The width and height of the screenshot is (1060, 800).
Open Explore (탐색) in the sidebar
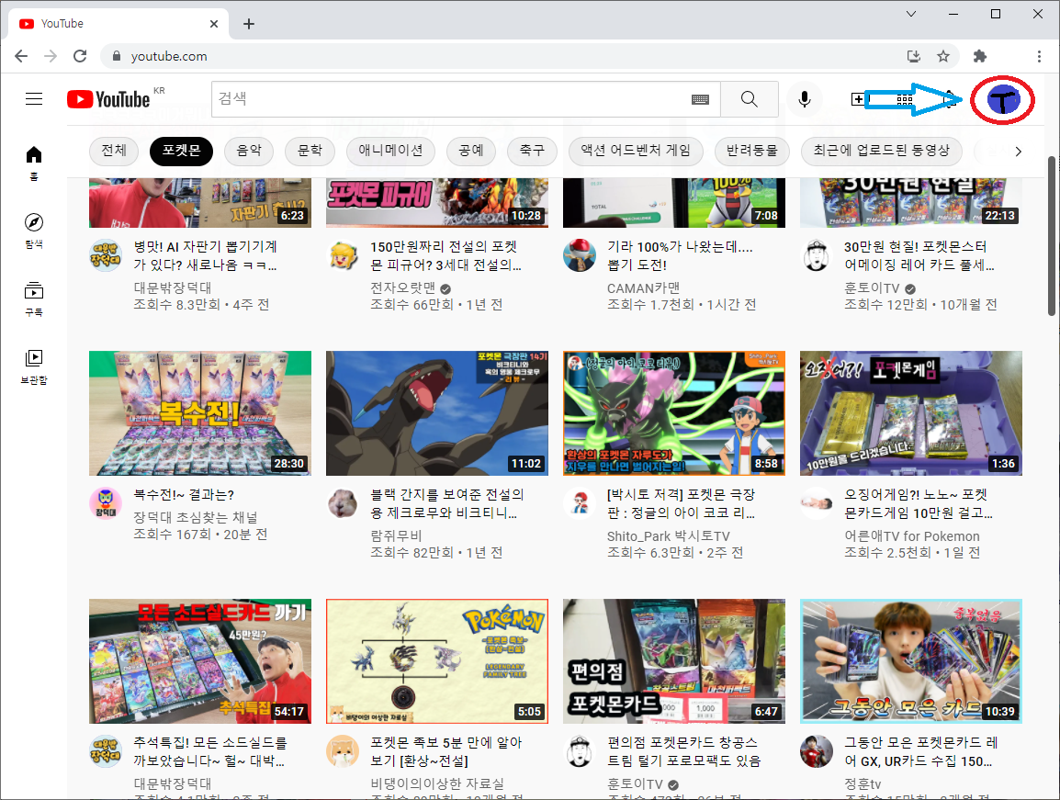click(x=34, y=231)
